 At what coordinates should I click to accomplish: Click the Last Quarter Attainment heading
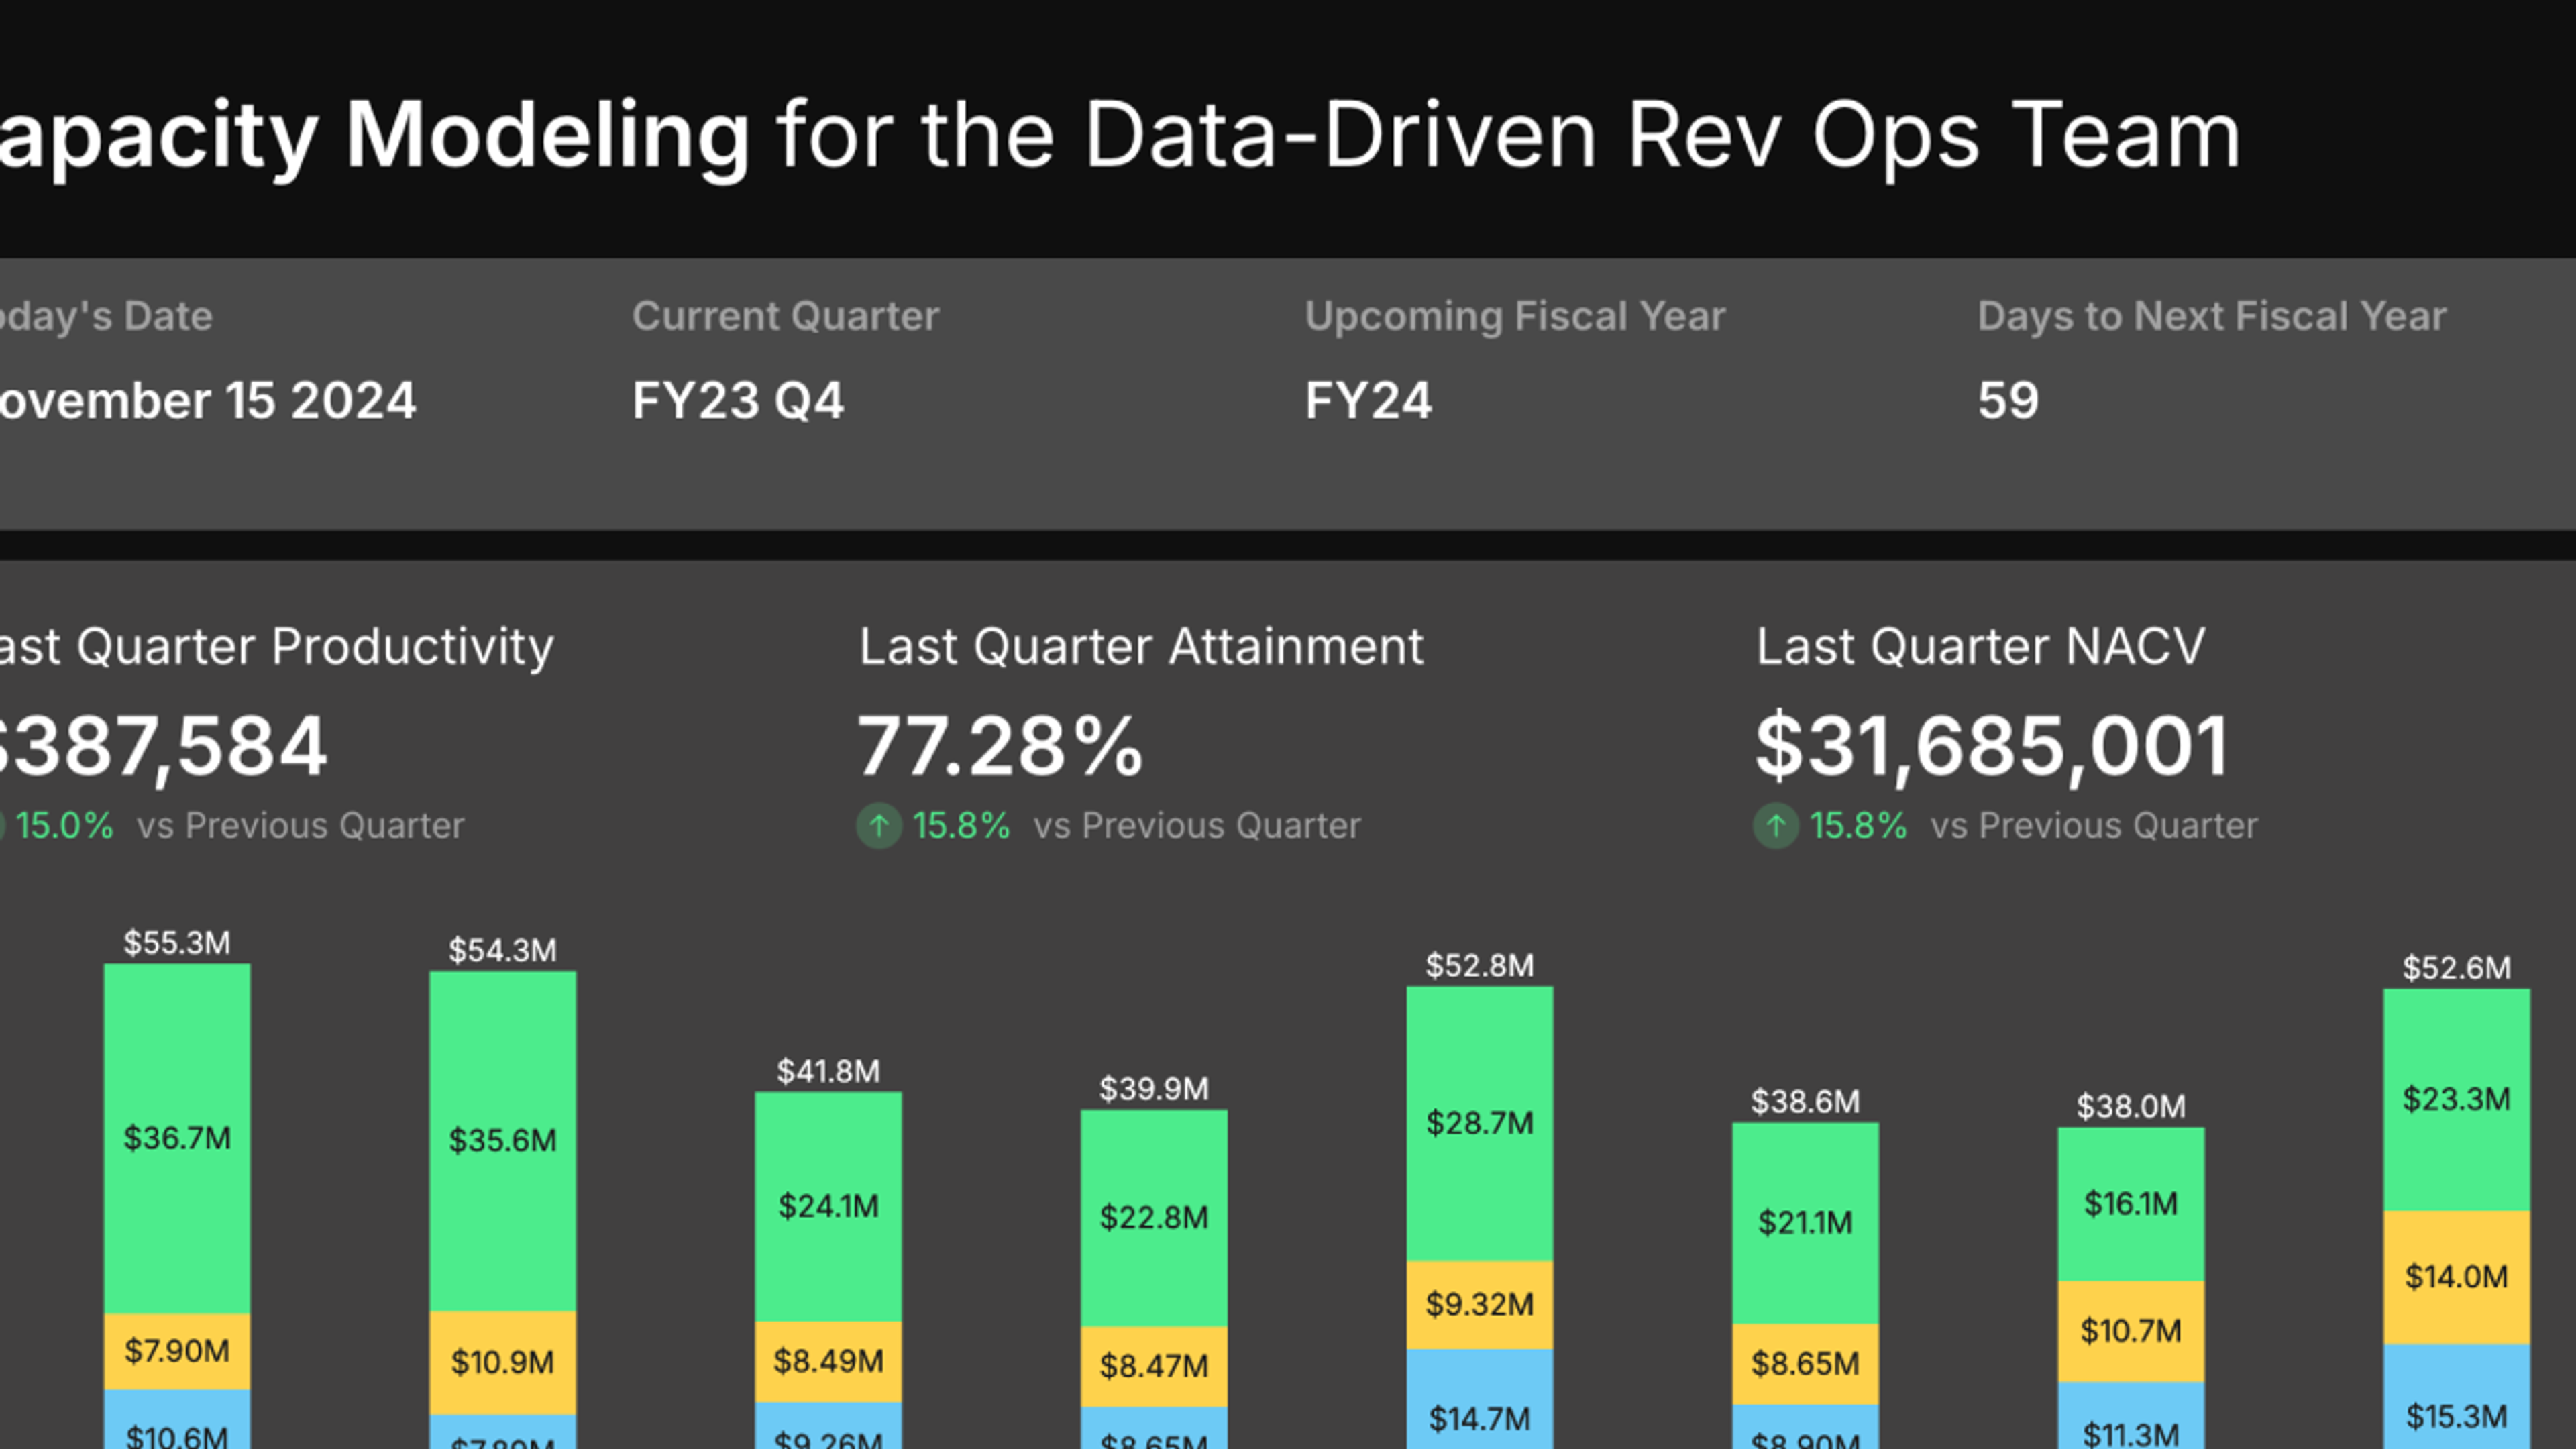coord(1141,646)
